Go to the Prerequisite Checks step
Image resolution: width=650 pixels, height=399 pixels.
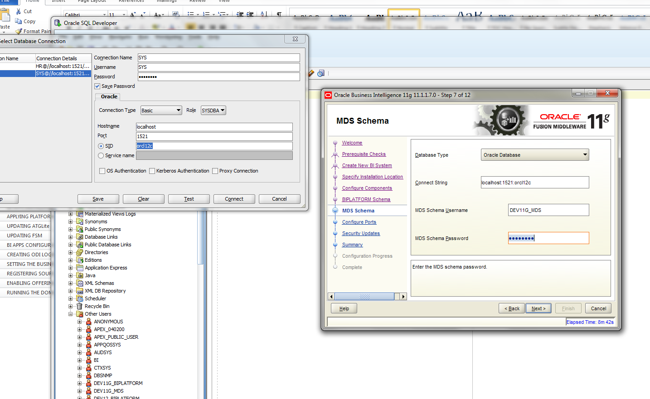click(x=364, y=154)
